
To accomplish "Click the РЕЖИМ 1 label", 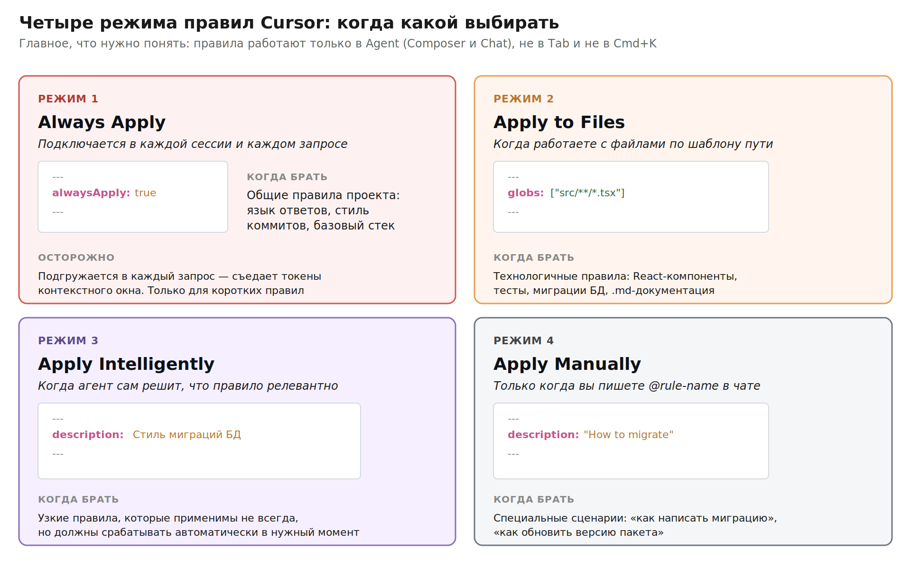I will [x=68, y=99].
